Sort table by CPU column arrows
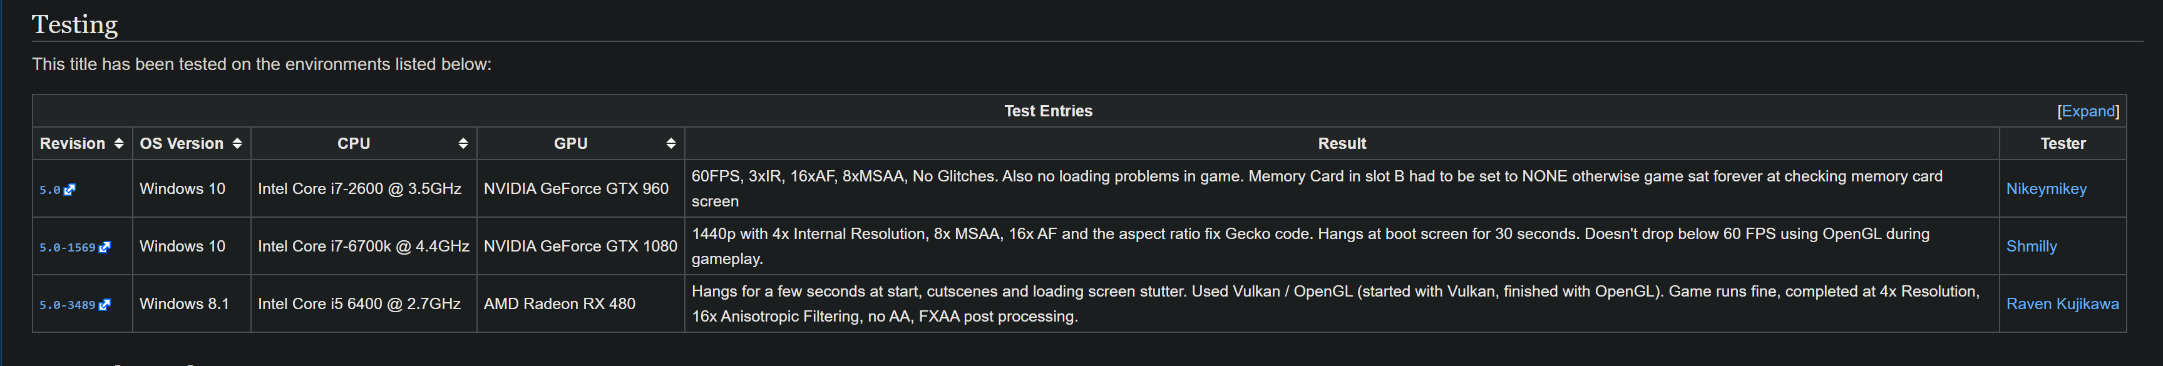Screen dimensions: 2163x366 point(463,143)
